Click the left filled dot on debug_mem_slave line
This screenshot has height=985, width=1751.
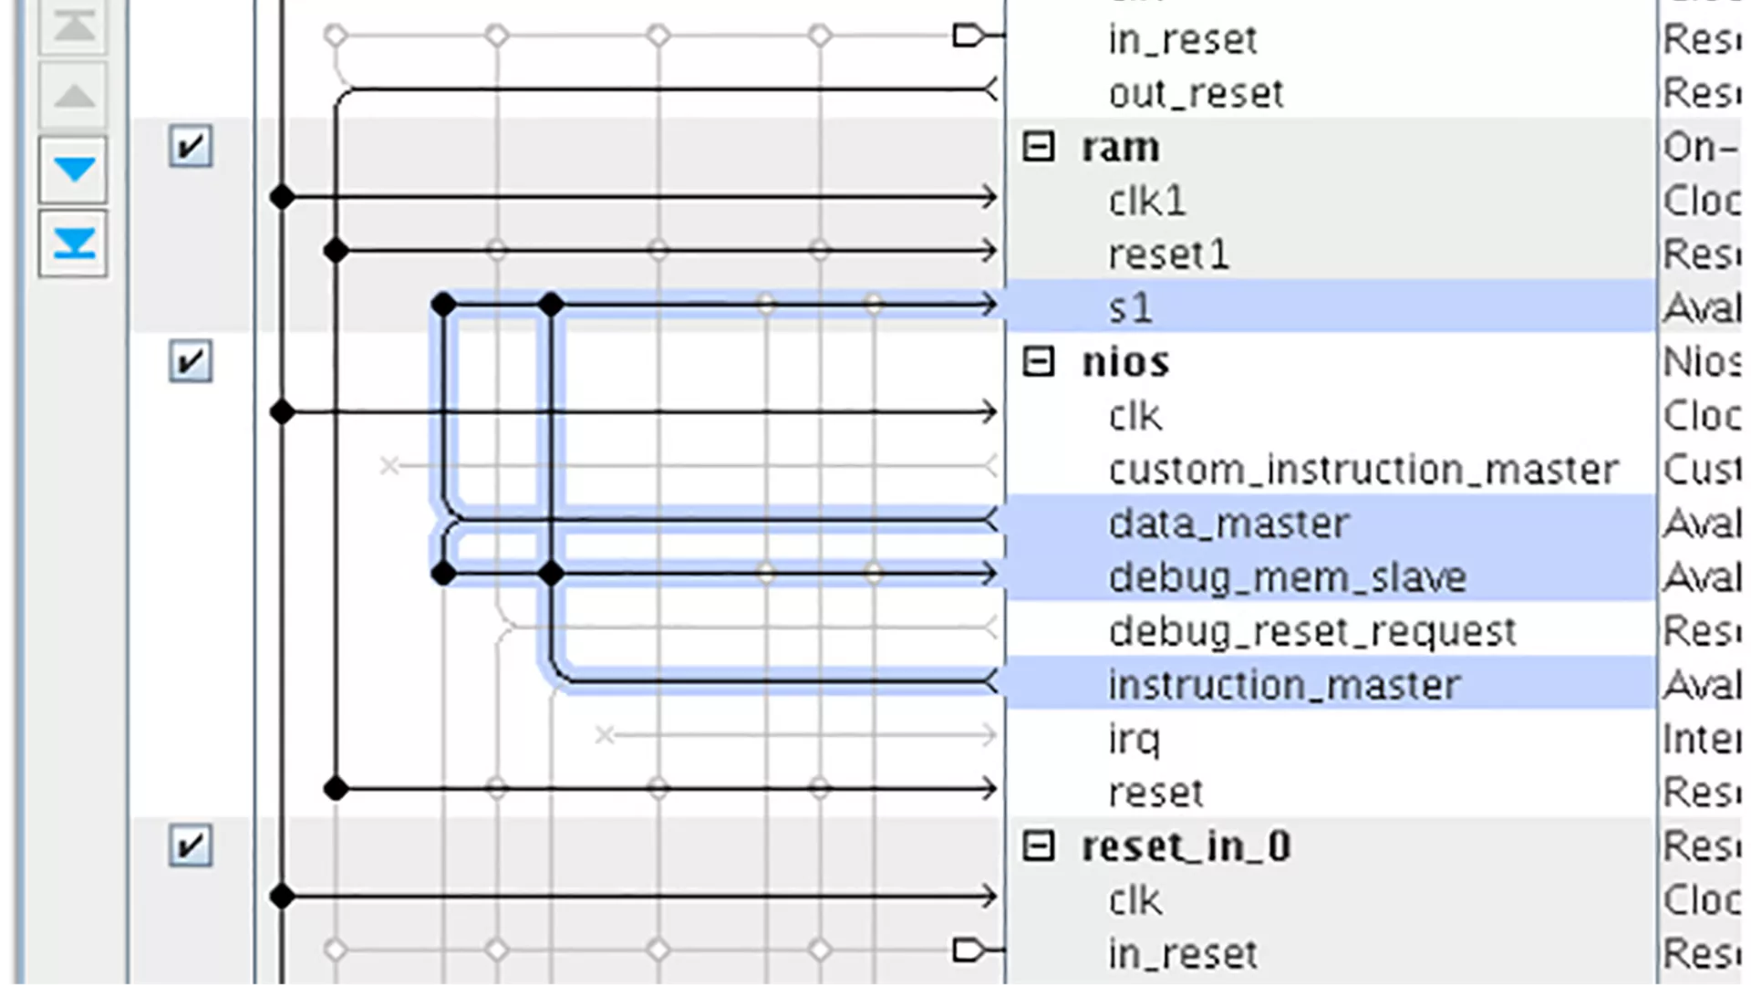443,574
